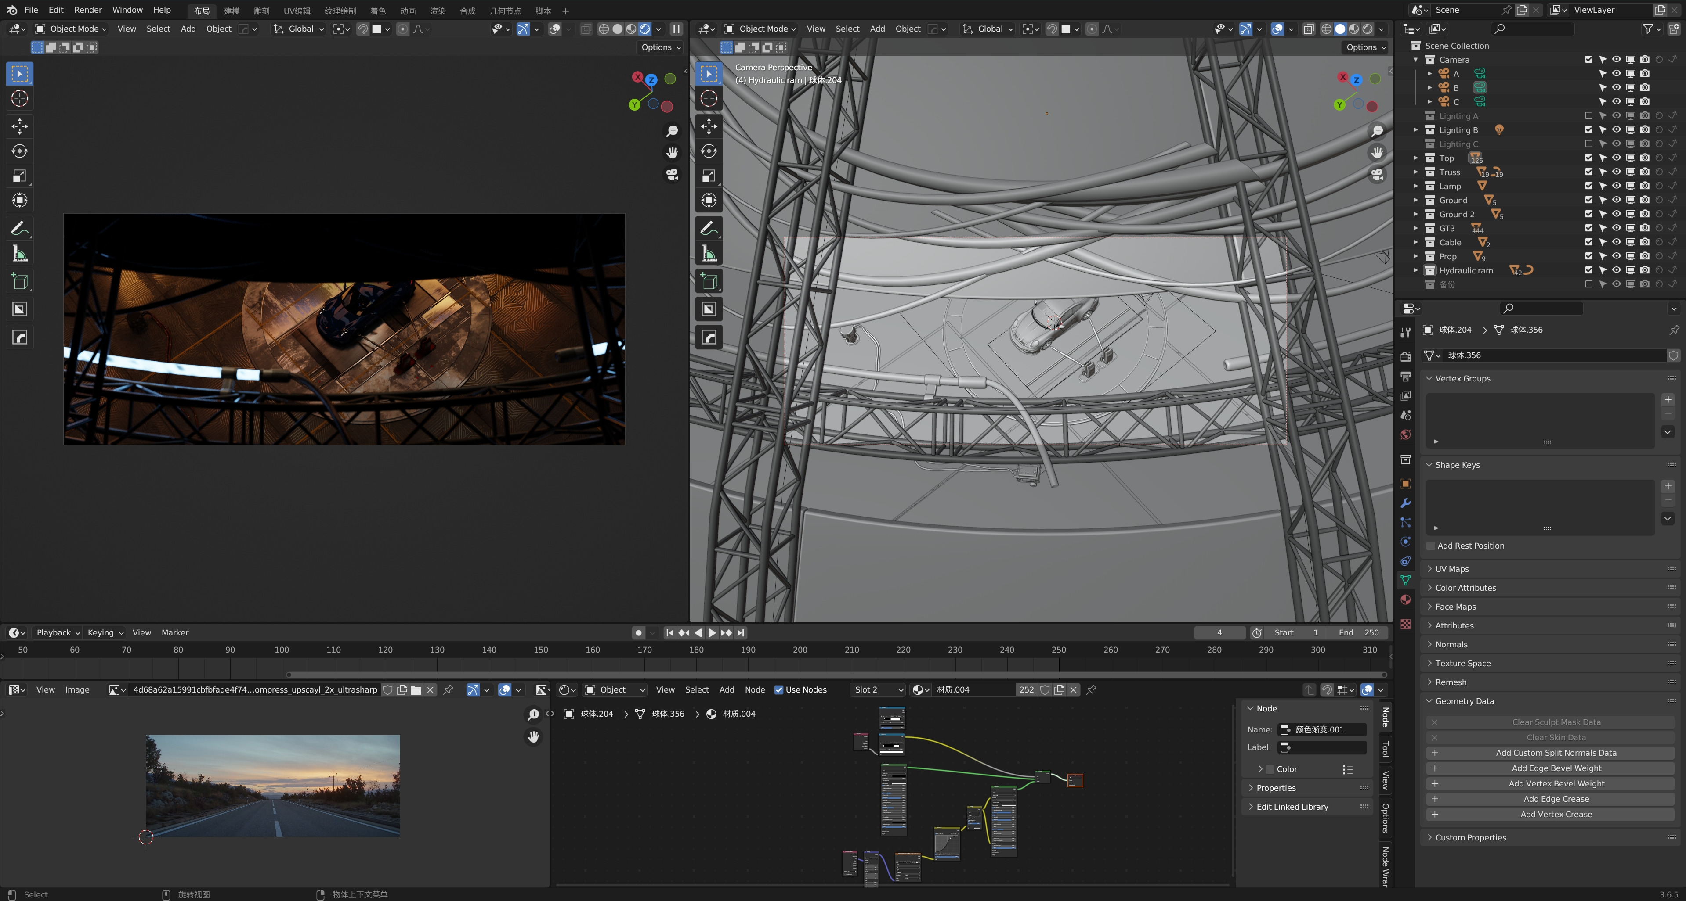Screen dimensions: 1686x901
Task: Uncheck the Use Nodes checkbox
Action: pyautogui.click(x=779, y=690)
